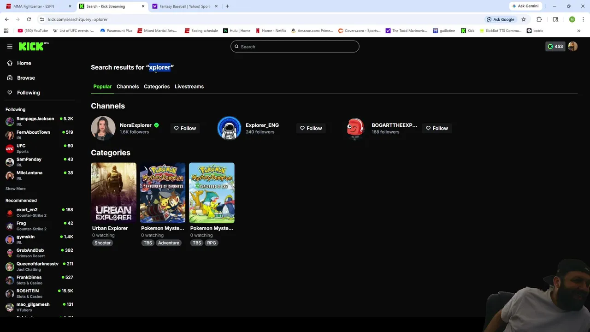590x332 pixels.
Task: Open NoraExplorer channel avatar
Action: click(x=103, y=128)
